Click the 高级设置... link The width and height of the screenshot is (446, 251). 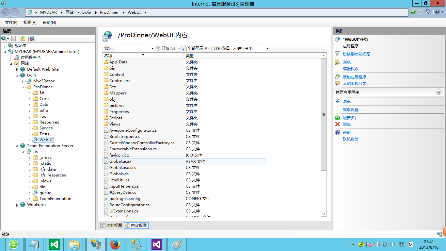click(352, 110)
